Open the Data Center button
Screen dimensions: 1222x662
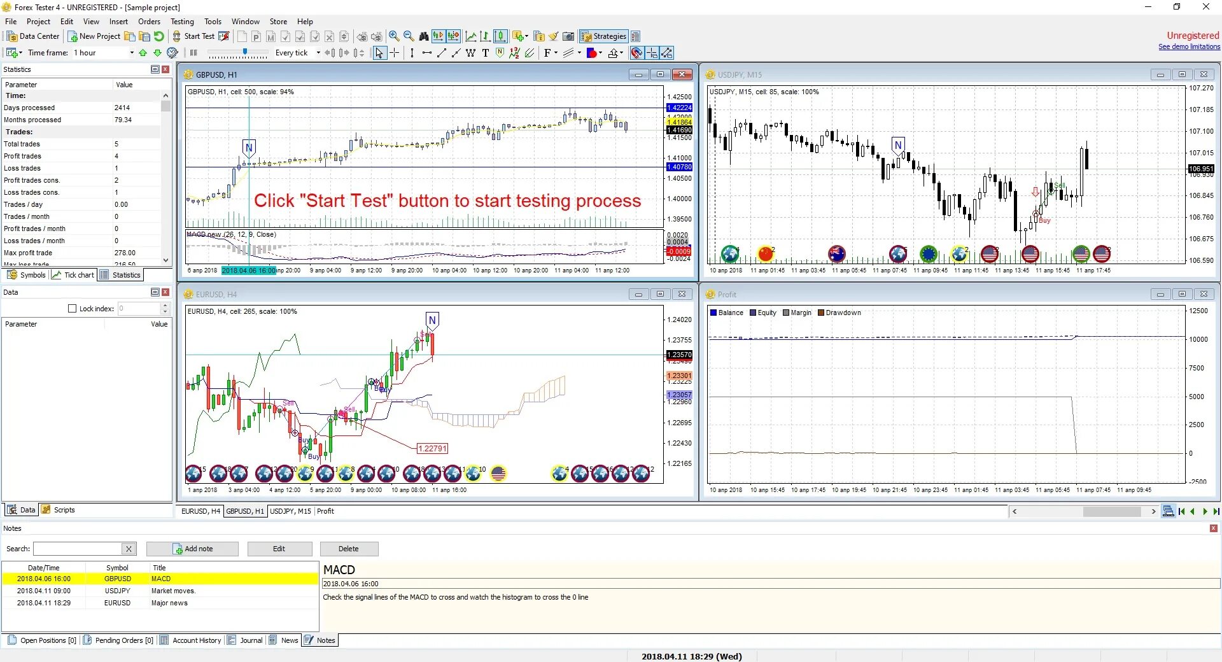pos(33,36)
